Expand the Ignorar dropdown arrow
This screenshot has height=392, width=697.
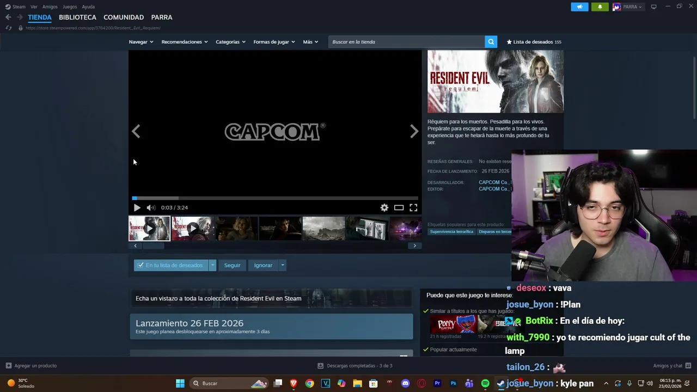pyautogui.click(x=282, y=265)
